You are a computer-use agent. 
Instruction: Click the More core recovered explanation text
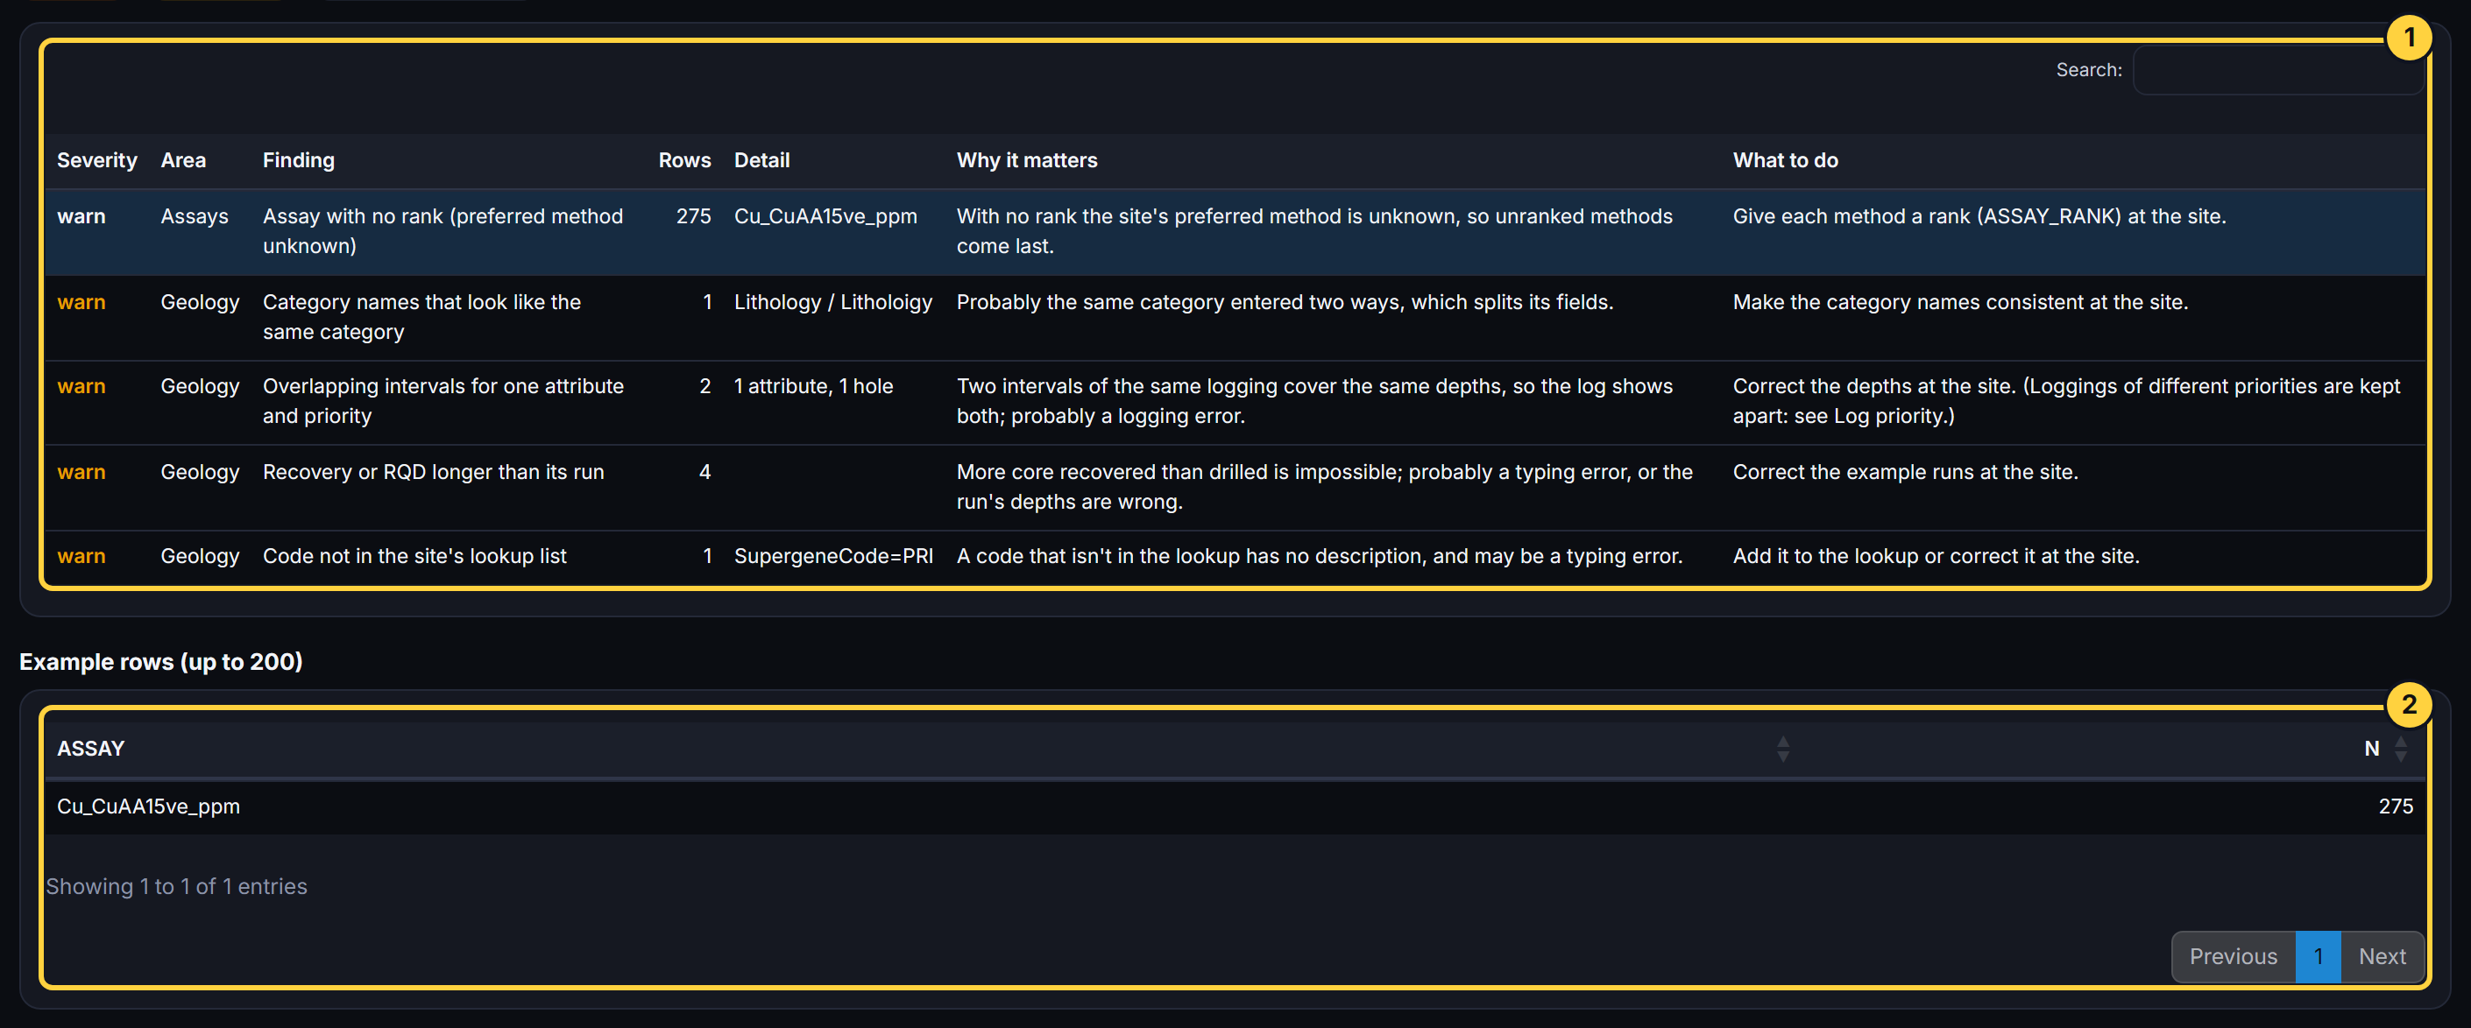click(x=1324, y=486)
